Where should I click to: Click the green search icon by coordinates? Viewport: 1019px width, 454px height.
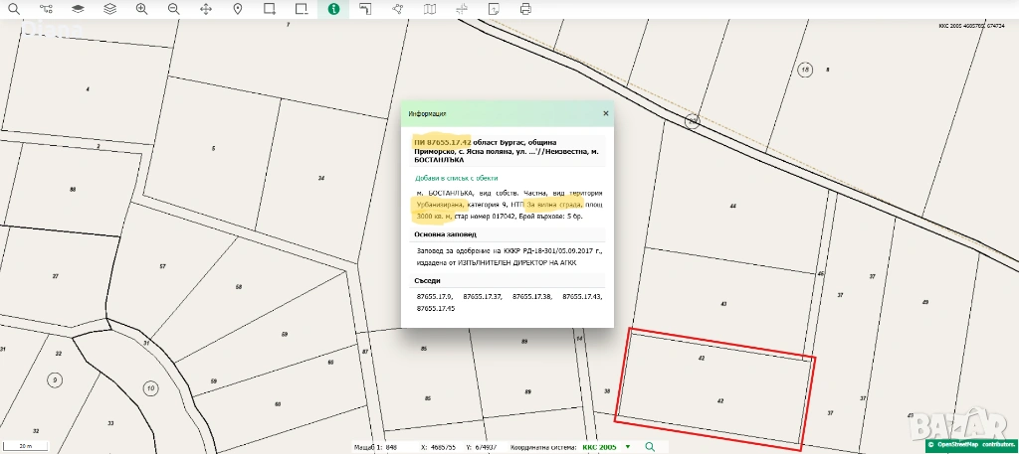click(650, 447)
